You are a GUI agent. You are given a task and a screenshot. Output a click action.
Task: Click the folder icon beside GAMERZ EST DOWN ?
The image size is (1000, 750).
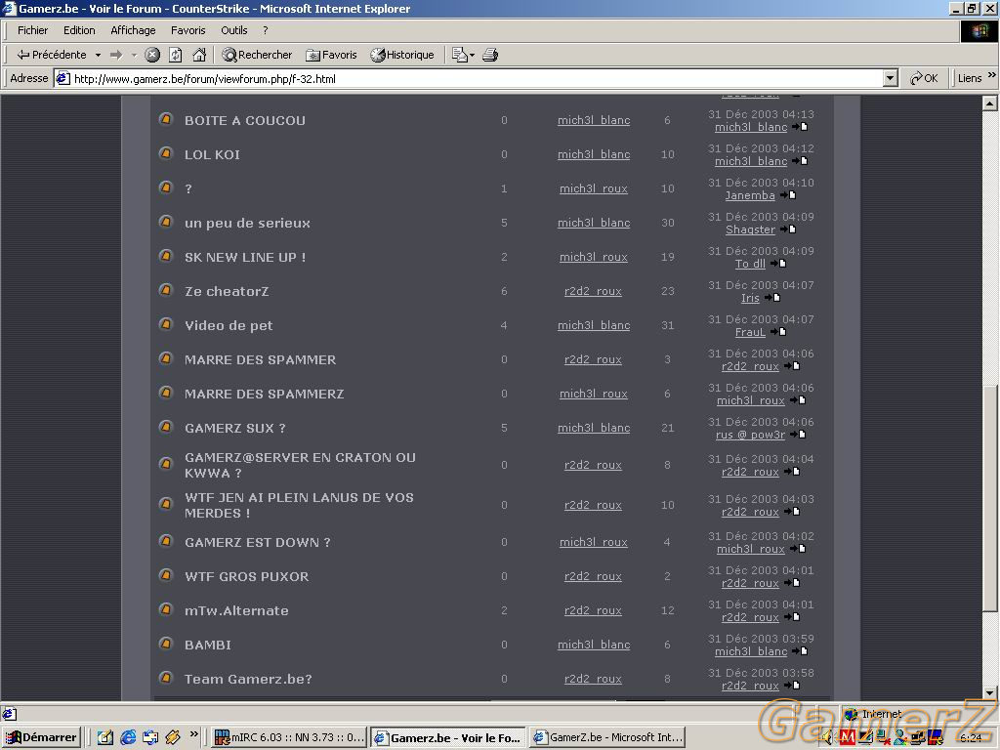coord(166,541)
